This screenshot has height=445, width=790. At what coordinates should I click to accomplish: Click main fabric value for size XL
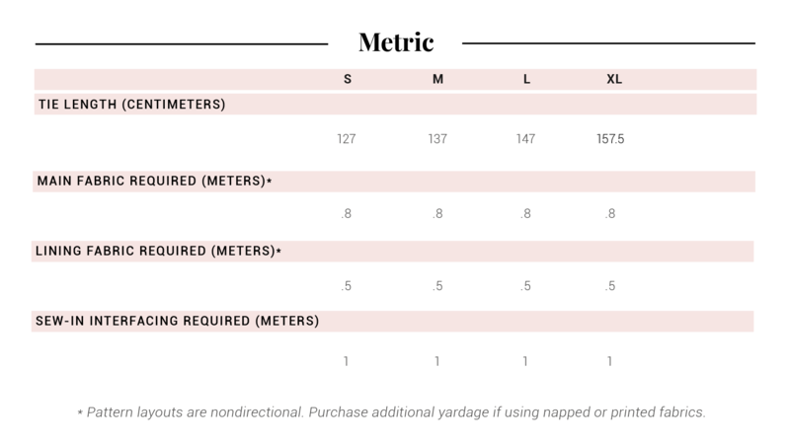point(610,213)
